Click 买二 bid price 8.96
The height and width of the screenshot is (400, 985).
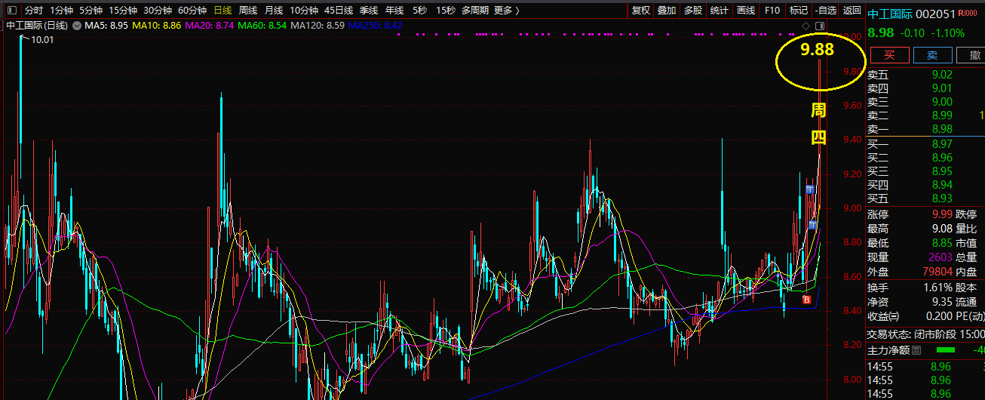(942, 158)
